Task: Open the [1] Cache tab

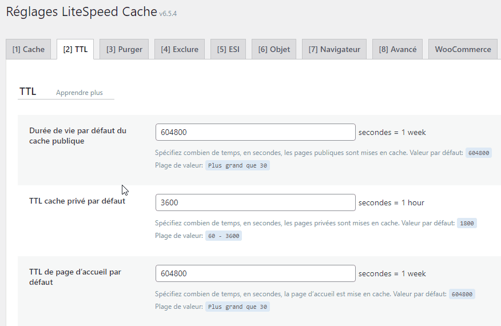Action: (x=28, y=49)
